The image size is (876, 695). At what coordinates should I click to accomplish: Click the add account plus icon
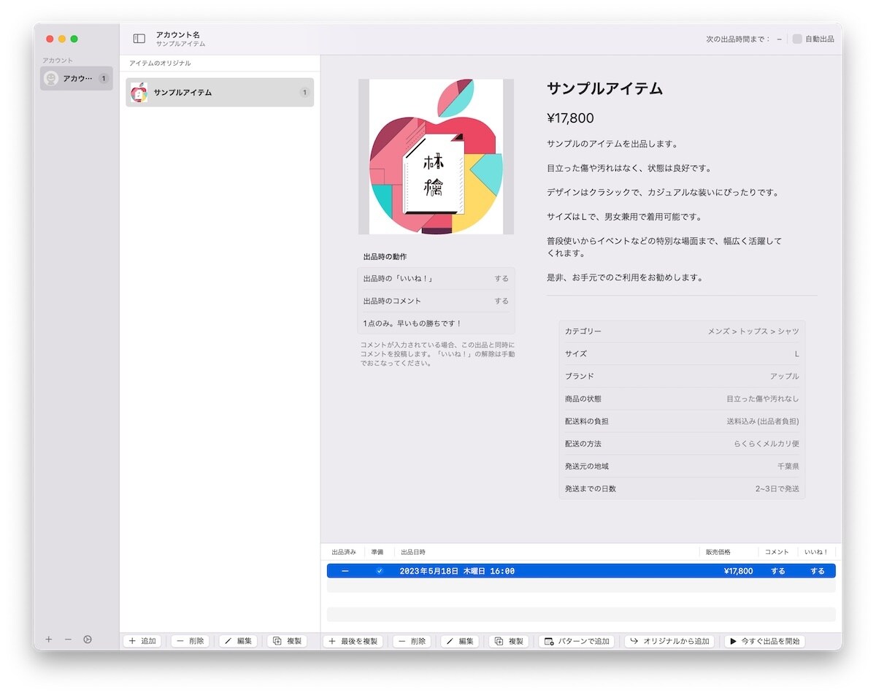click(x=49, y=640)
